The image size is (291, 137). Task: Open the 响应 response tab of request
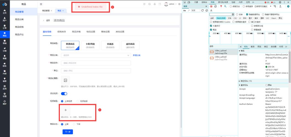[266, 47]
